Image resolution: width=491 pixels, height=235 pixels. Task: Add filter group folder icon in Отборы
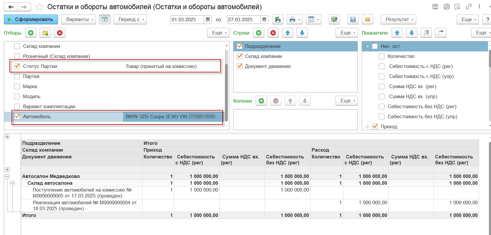click(45, 33)
